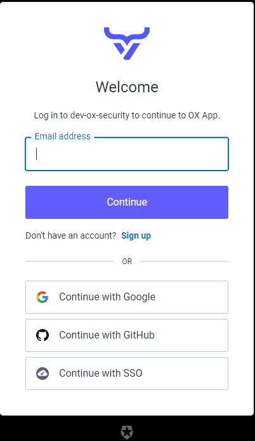Click the 'Don't have an account?' text
The height and width of the screenshot is (441, 255).
click(x=70, y=235)
